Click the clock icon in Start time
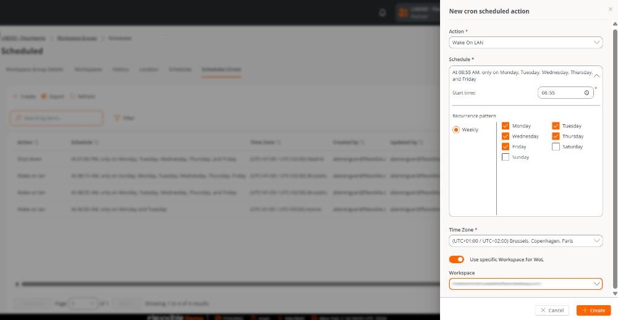618x320 pixels. [x=586, y=93]
